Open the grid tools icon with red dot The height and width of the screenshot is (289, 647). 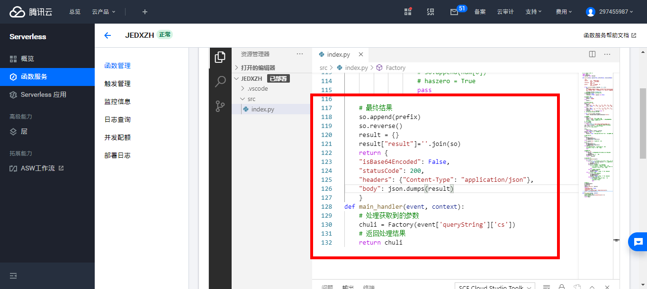point(408,12)
